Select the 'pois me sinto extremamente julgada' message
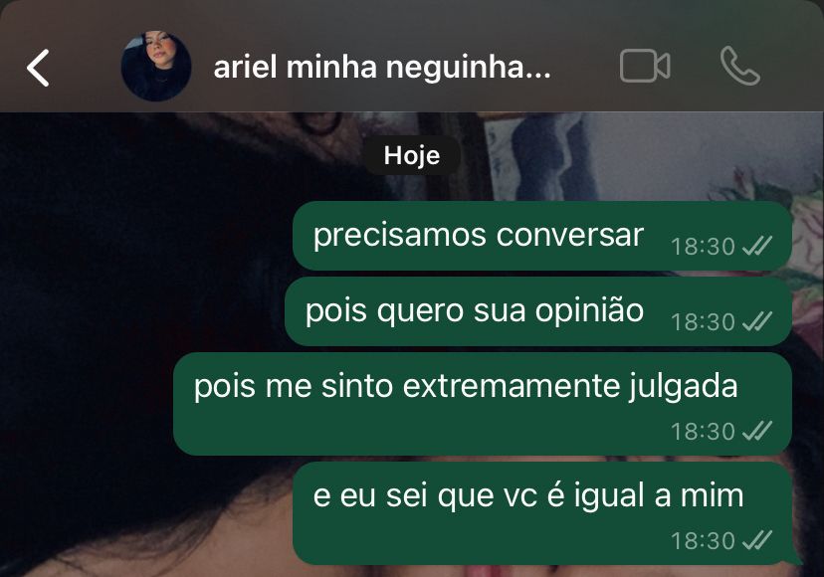The height and width of the screenshot is (577, 824). click(x=483, y=404)
